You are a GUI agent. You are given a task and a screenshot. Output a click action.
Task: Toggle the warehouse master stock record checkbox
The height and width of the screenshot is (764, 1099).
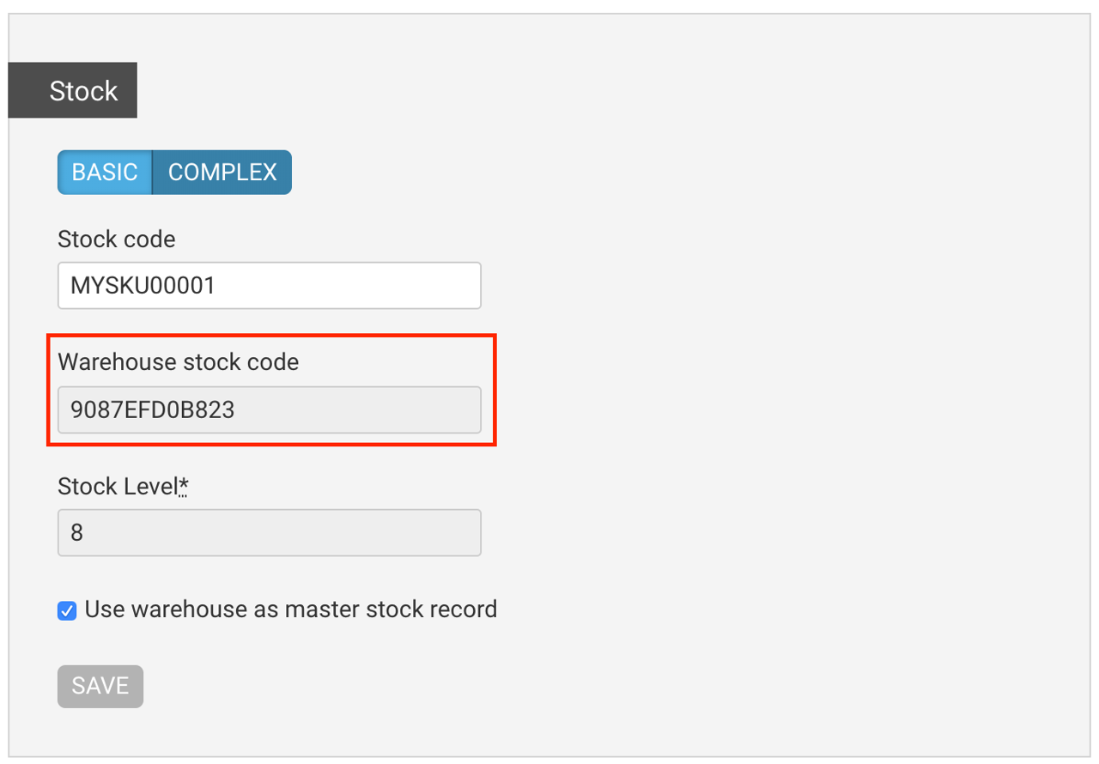point(67,611)
